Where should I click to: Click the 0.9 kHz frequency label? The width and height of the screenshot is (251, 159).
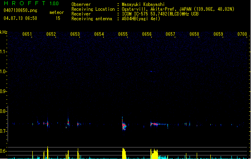click(3, 91)
